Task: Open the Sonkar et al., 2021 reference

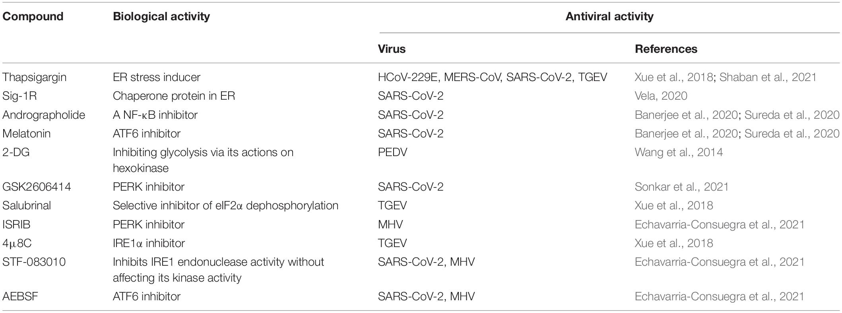Action: point(681,187)
